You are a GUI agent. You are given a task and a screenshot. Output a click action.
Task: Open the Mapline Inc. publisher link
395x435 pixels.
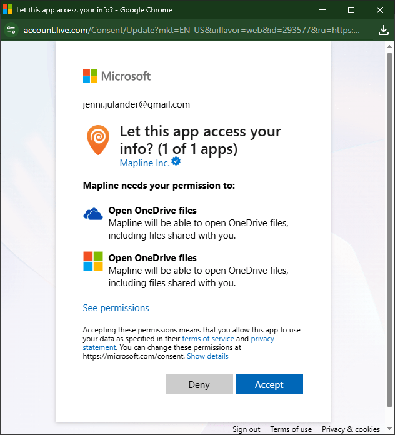[144, 162]
